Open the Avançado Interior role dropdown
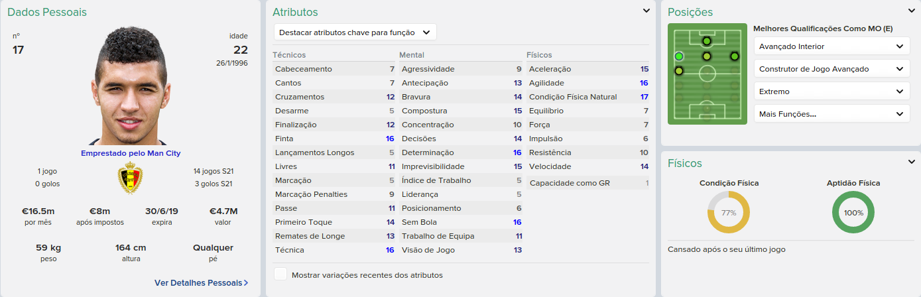Image resolution: width=921 pixels, height=297 pixels. [831, 46]
